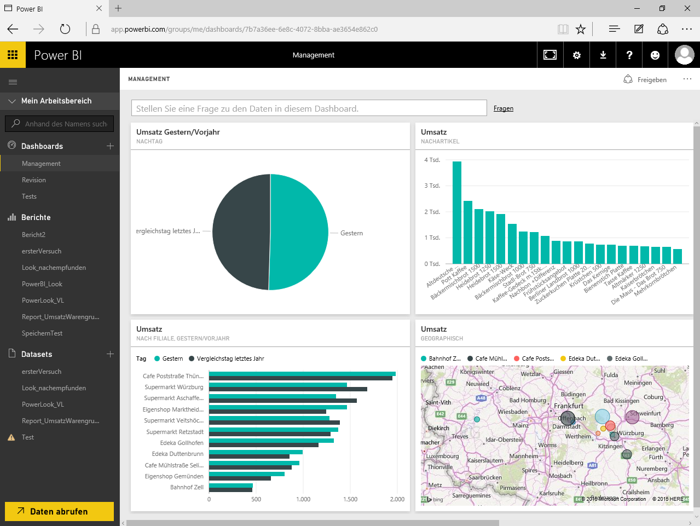Open the PowerBI_Look report
The width and height of the screenshot is (700, 526).
[42, 284]
